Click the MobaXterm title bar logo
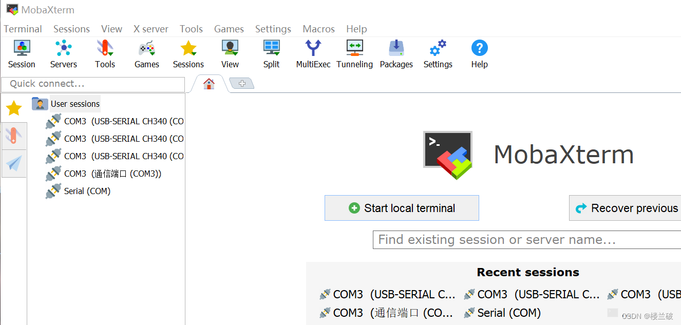The height and width of the screenshot is (325, 681). coord(12,9)
